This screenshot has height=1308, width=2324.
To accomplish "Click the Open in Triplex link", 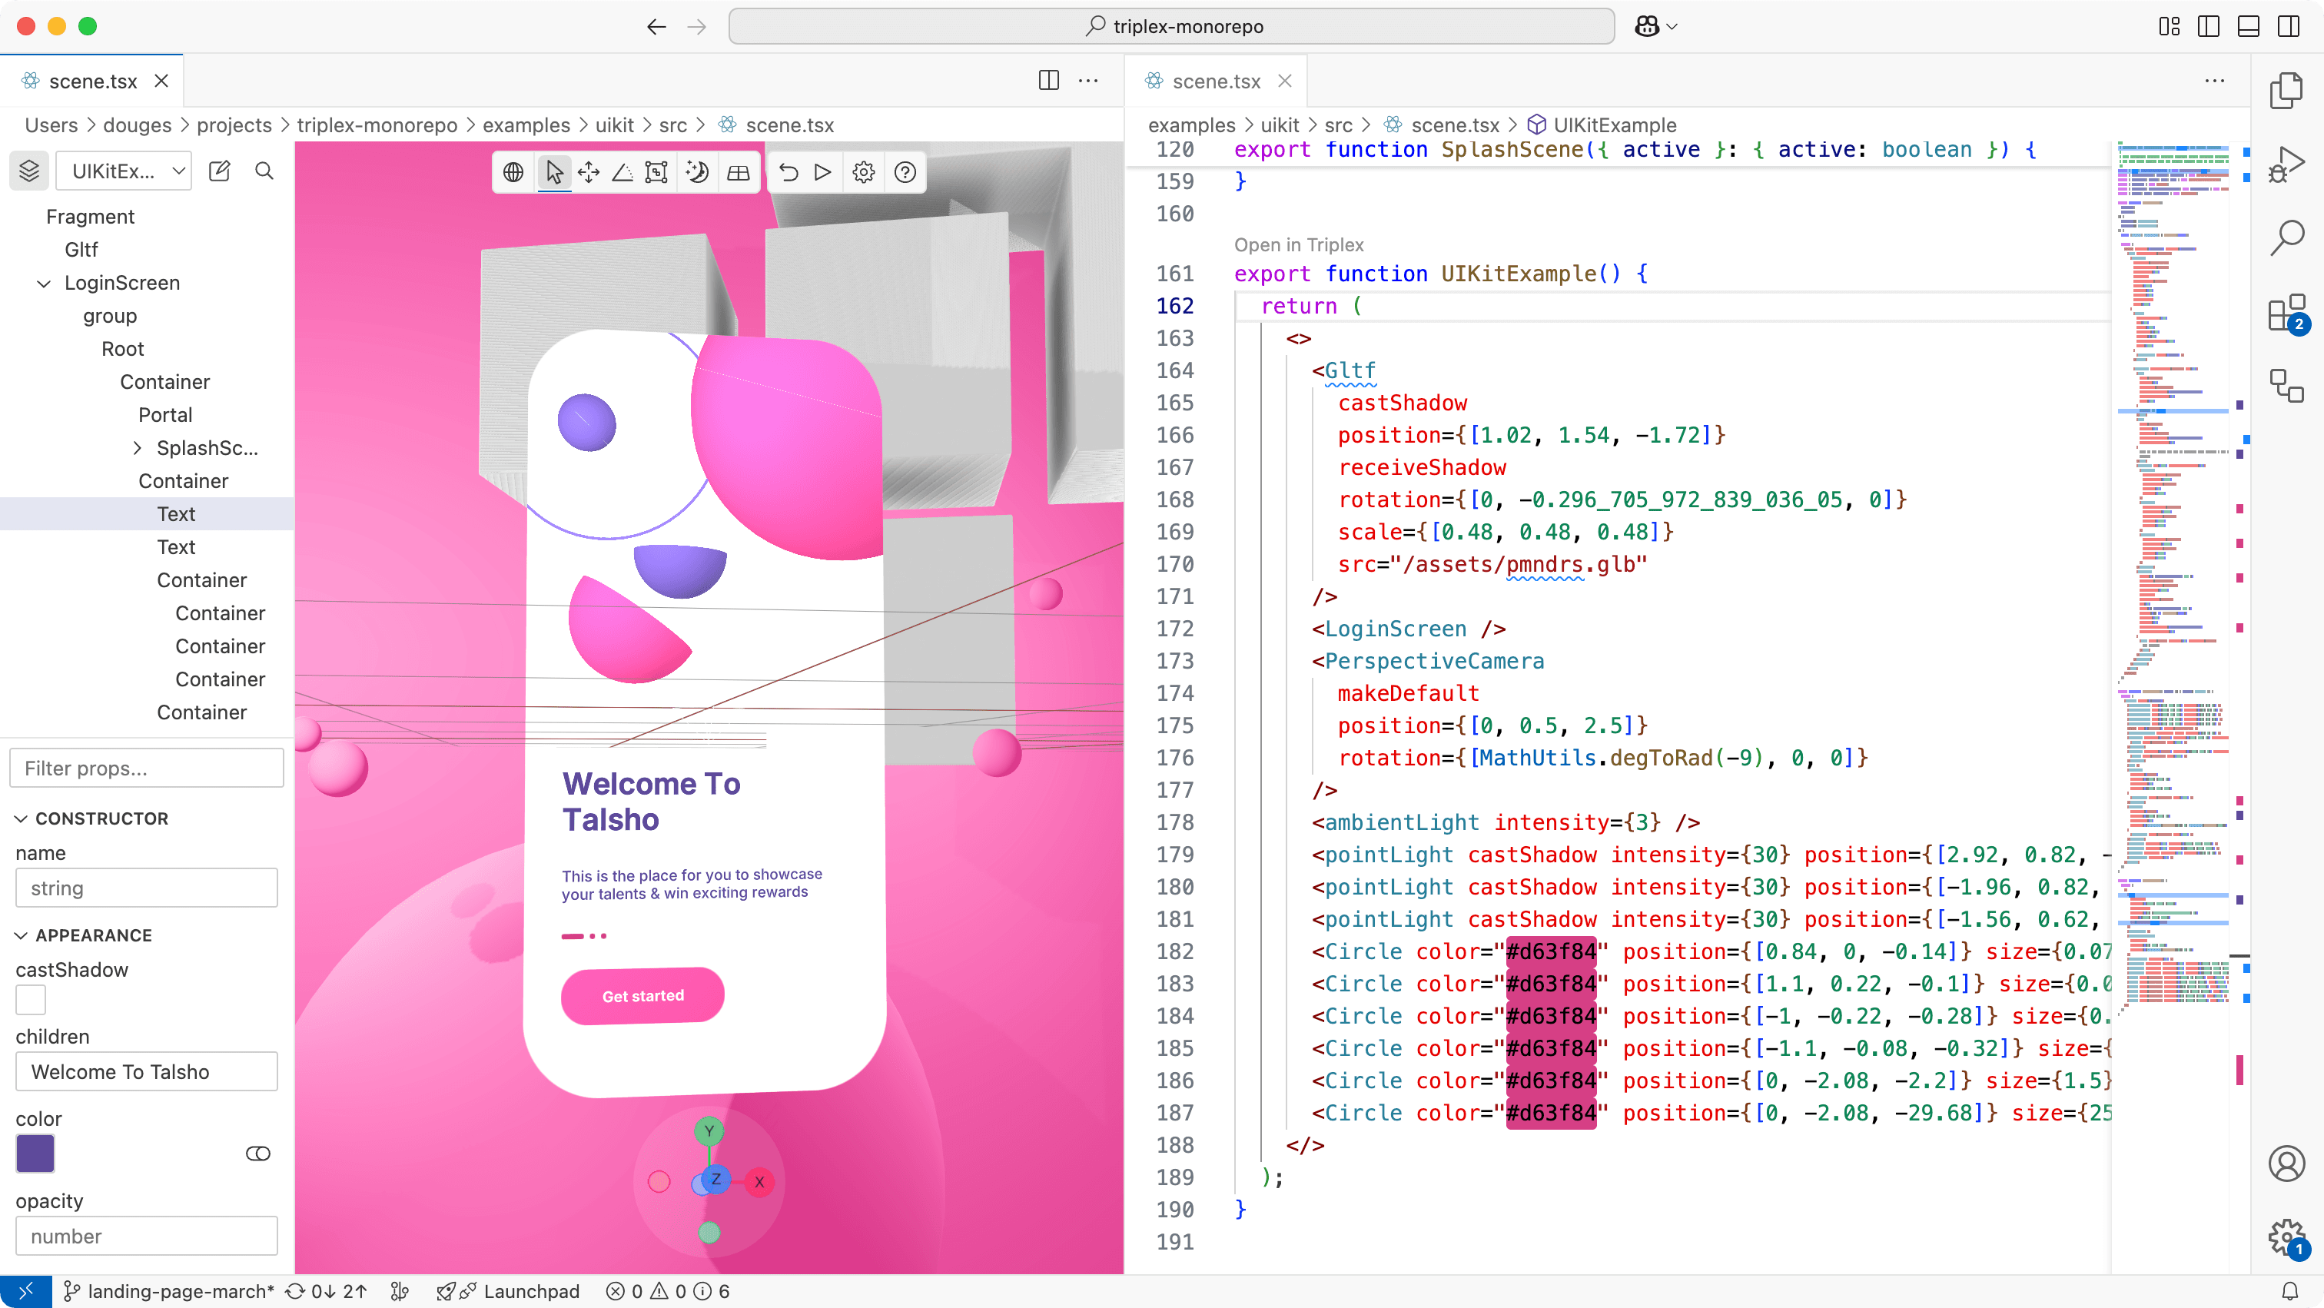I will pyautogui.click(x=1298, y=244).
